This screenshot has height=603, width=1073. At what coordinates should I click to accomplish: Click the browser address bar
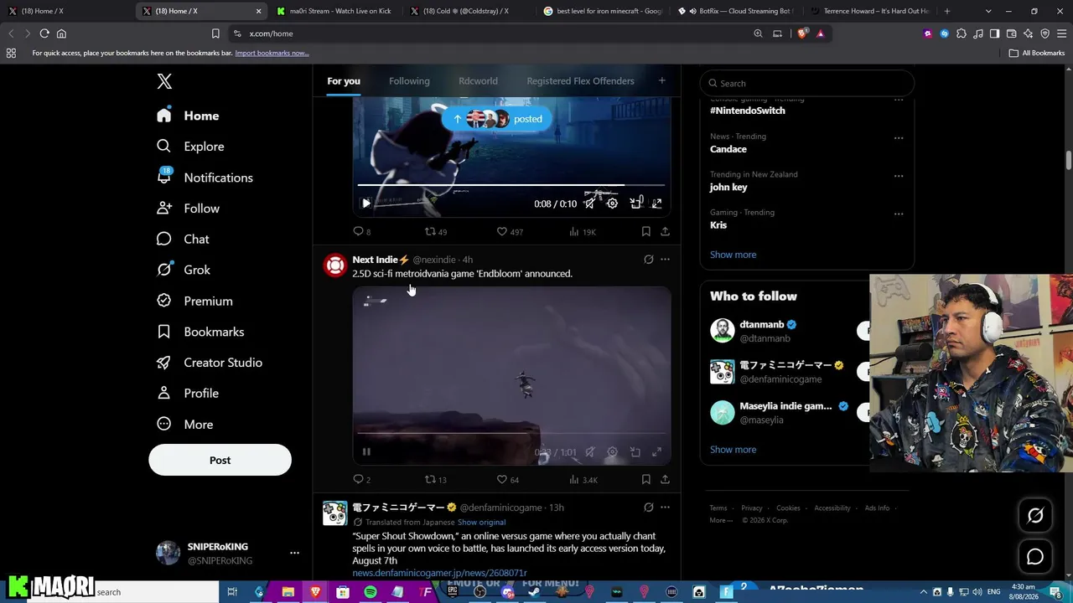click(x=495, y=33)
